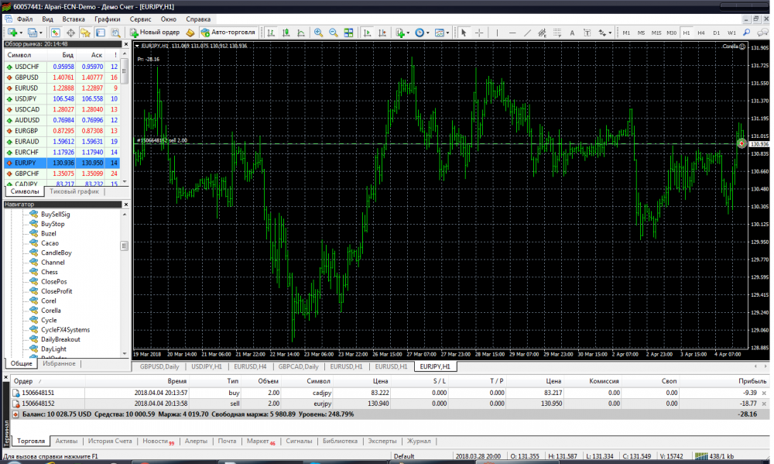Click the Zoom In magnifier icon
774x464 pixels.
(x=318, y=33)
